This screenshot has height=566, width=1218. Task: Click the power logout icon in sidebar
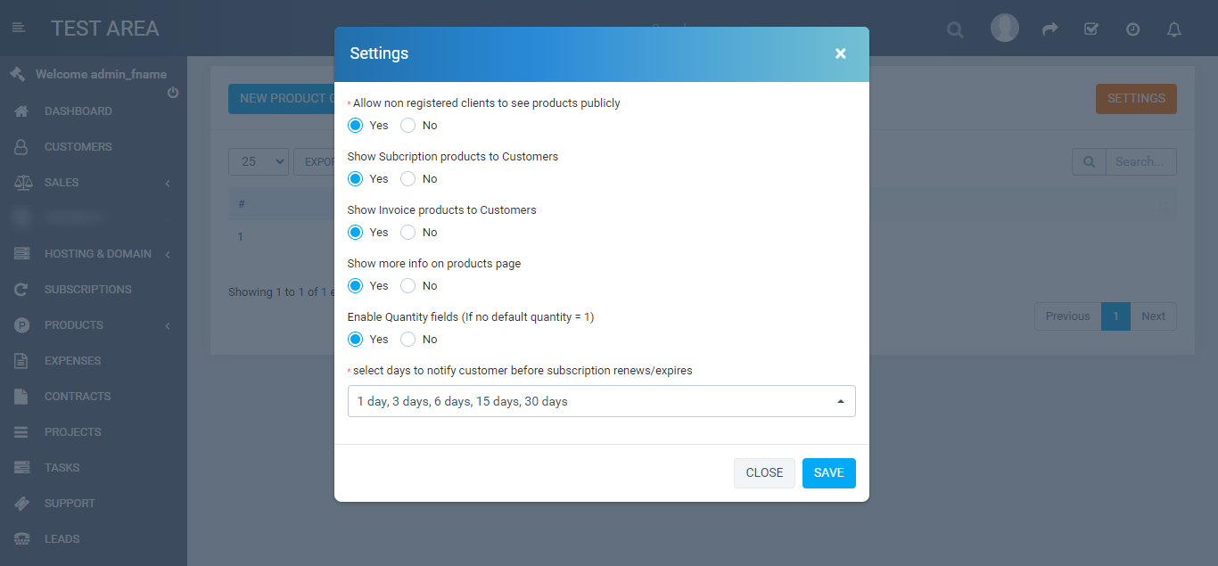click(173, 93)
